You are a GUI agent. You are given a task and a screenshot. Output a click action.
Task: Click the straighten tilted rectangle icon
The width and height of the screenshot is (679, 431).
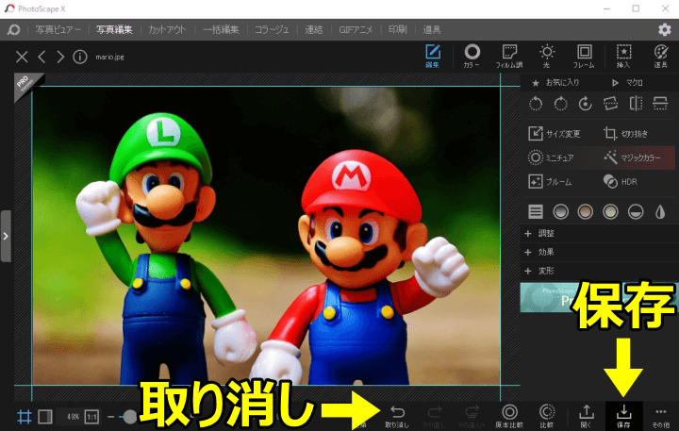pyautogui.click(x=610, y=104)
